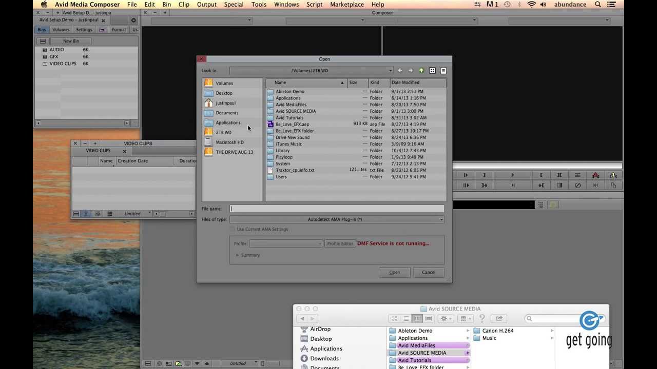
Task: Click the Composer icon of two overlapping pages
Action: point(613,186)
